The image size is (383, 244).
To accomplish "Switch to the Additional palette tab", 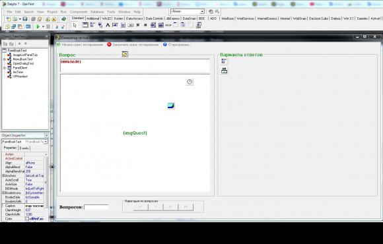I will [93, 18].
